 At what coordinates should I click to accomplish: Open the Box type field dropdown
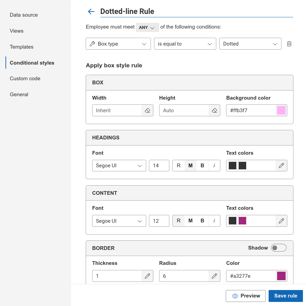click(x=118, y=44)
